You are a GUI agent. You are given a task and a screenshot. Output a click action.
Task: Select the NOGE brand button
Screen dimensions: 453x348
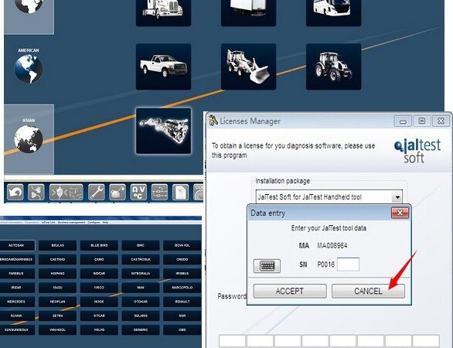pos(99,302)
